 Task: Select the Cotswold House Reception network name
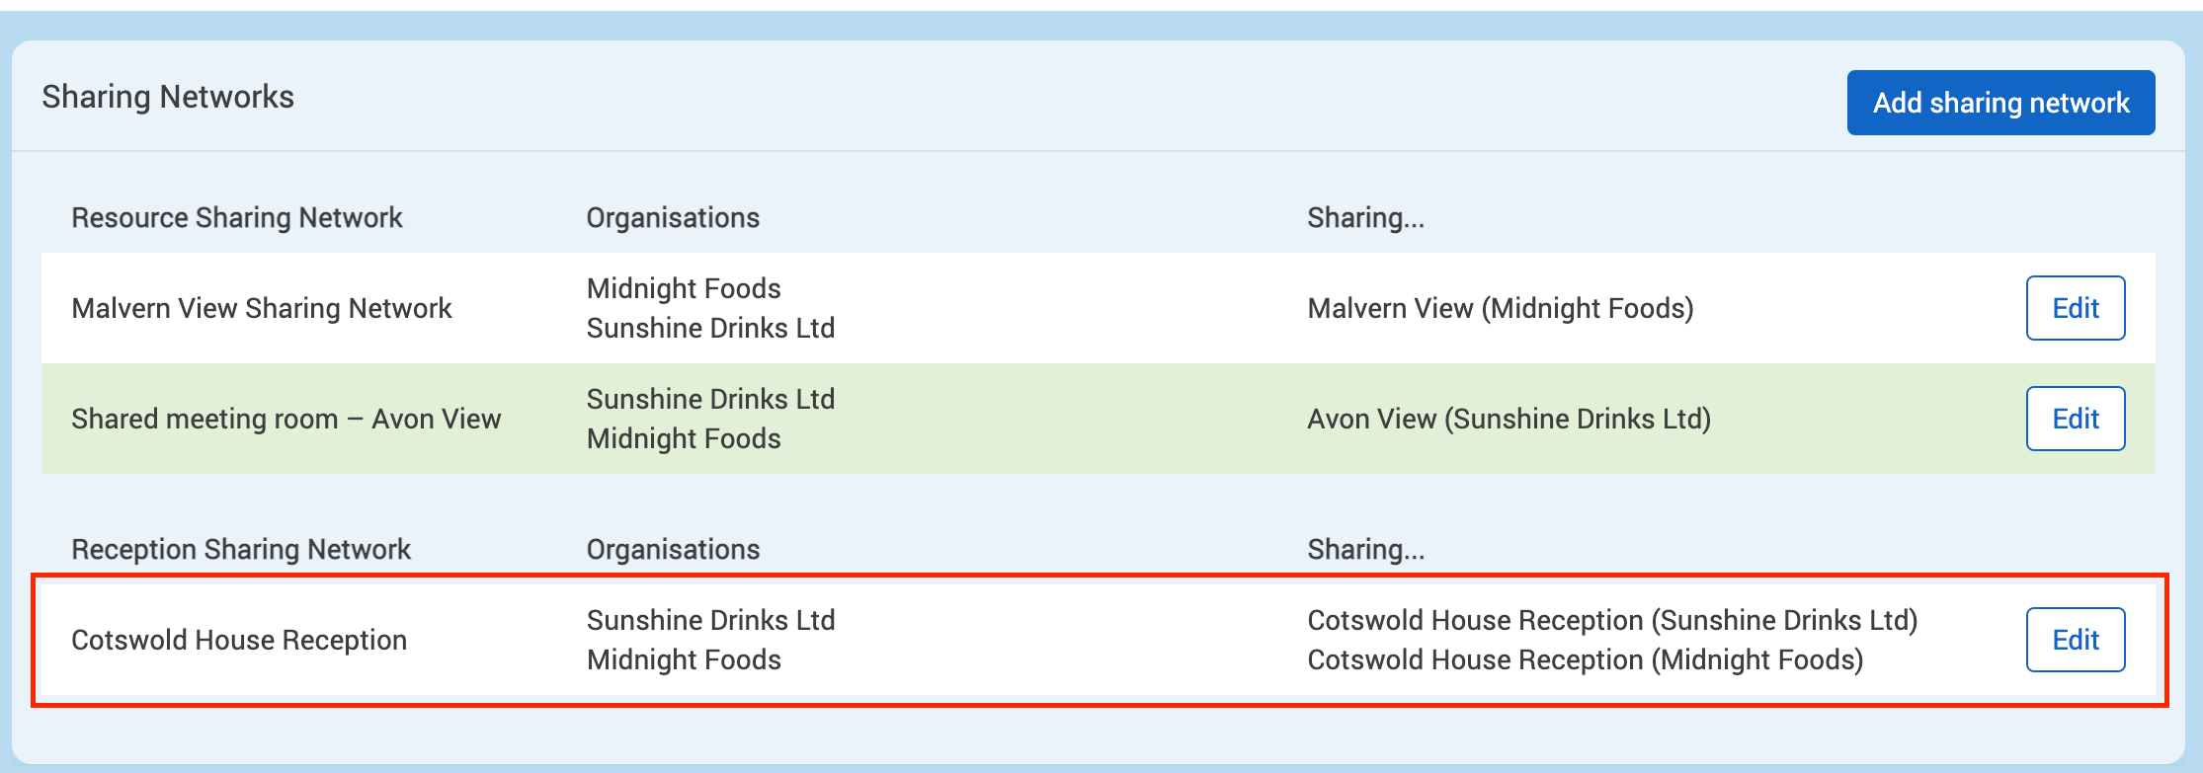pyautogui.click(x=239, y=640)
